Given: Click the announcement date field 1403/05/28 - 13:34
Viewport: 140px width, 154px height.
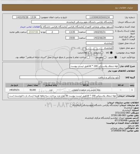Looking at the screenshot, I should (26, 17).
